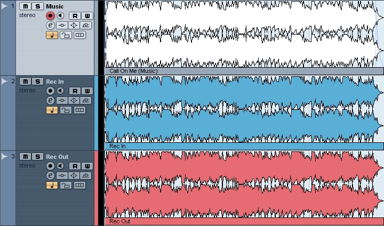Open inserts state icon on Music track
Viewport: 384px width, 226px height.
coord(62,25)
